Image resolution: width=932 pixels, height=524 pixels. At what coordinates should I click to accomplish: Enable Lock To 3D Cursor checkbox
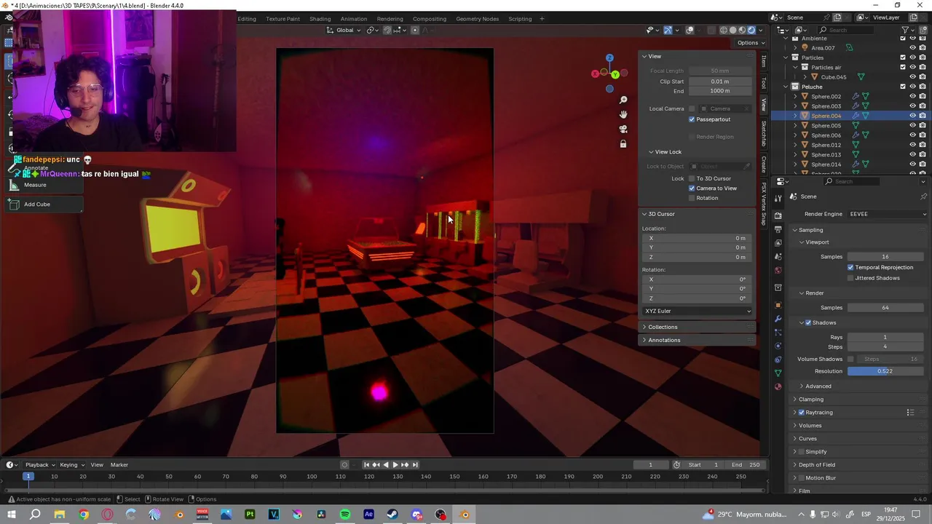(692, 178)
